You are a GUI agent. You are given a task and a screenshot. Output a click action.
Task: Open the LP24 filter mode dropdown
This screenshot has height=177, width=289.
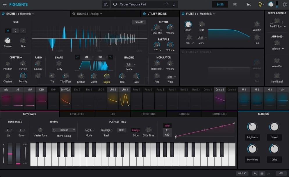pos(202,38)
